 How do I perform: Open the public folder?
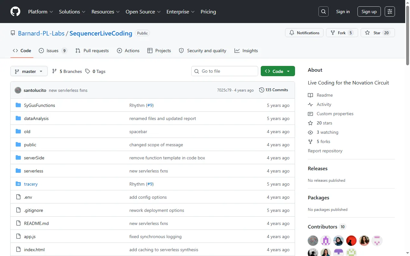[x=30, y=145]
